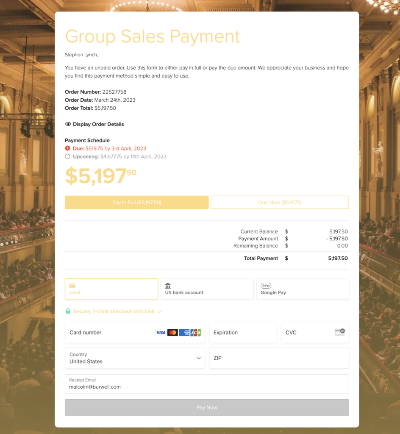Select the Upcoming payment radio circle
400x434 pixels.
[68, 156]
